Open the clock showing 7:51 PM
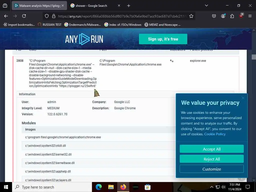 tap(235, 187)
